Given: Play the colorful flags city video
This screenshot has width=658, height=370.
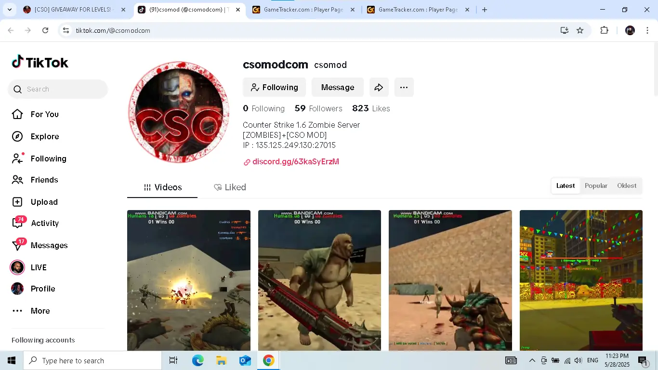Looking at the screenshot, I should pyautogui.click(x=581, y=280).
